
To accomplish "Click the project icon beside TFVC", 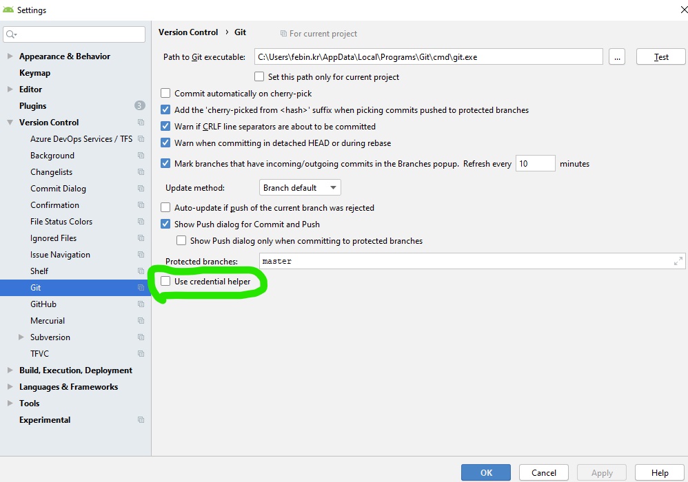I will coord(141,354).
